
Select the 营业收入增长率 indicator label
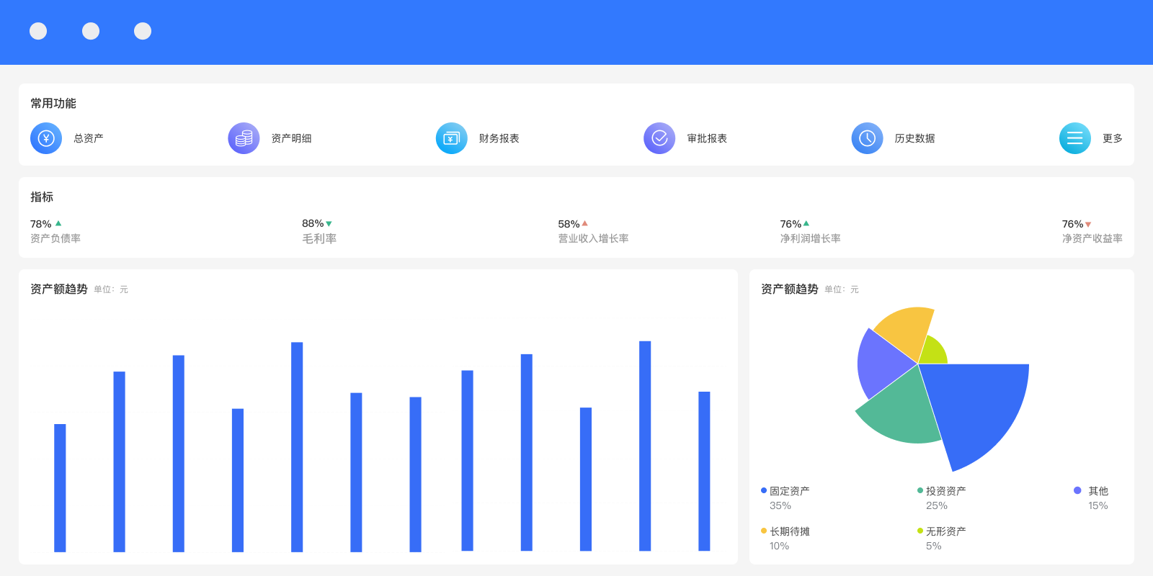tap(593, 238)
